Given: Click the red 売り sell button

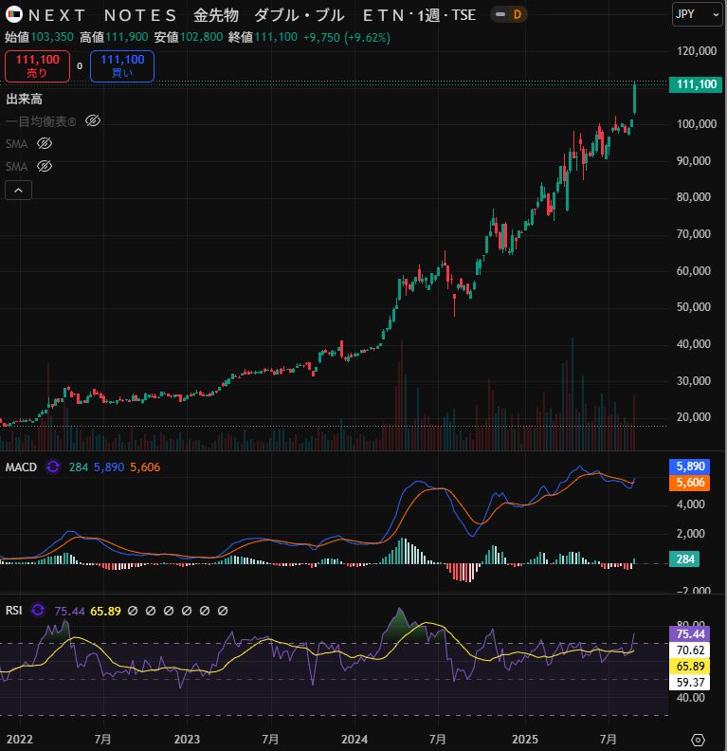Looking at the screenshot, I should pos(37,66).
